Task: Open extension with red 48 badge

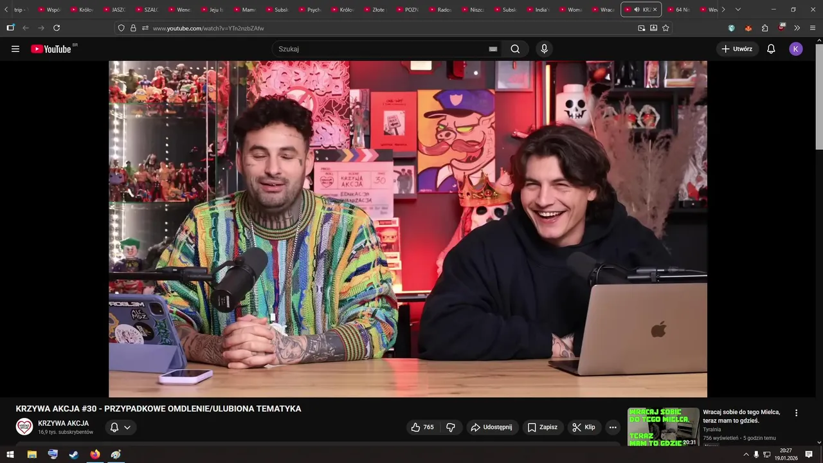Action: point(781,28)
